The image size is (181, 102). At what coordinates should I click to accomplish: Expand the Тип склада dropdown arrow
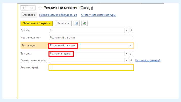pyautogui.click(x=131, y=45)
